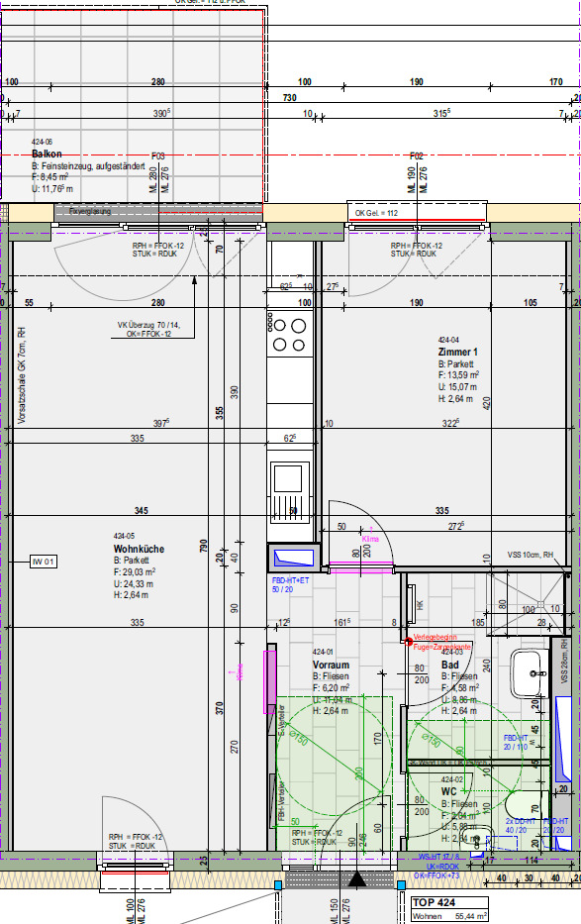
Task: Select room number 424-05
Action: (x=124, y=536)
